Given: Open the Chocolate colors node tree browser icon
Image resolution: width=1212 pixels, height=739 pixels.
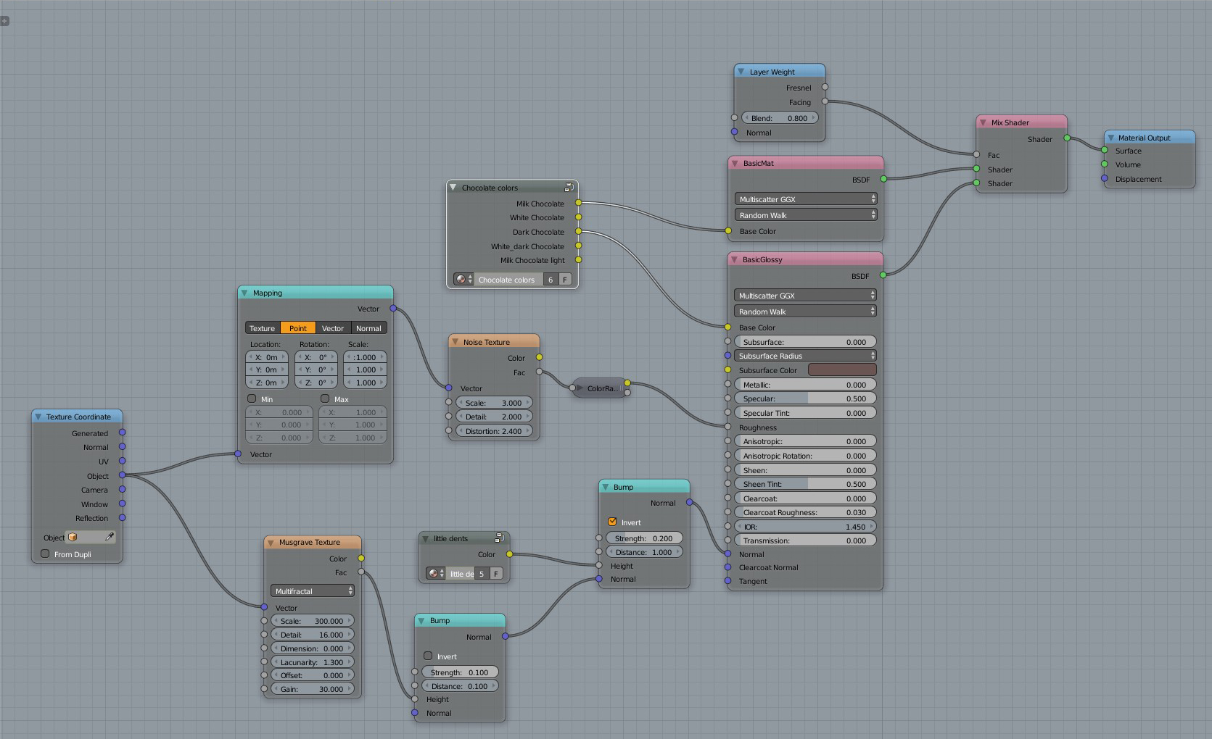Looking at the screenshot, I should (x=463, y=280).
